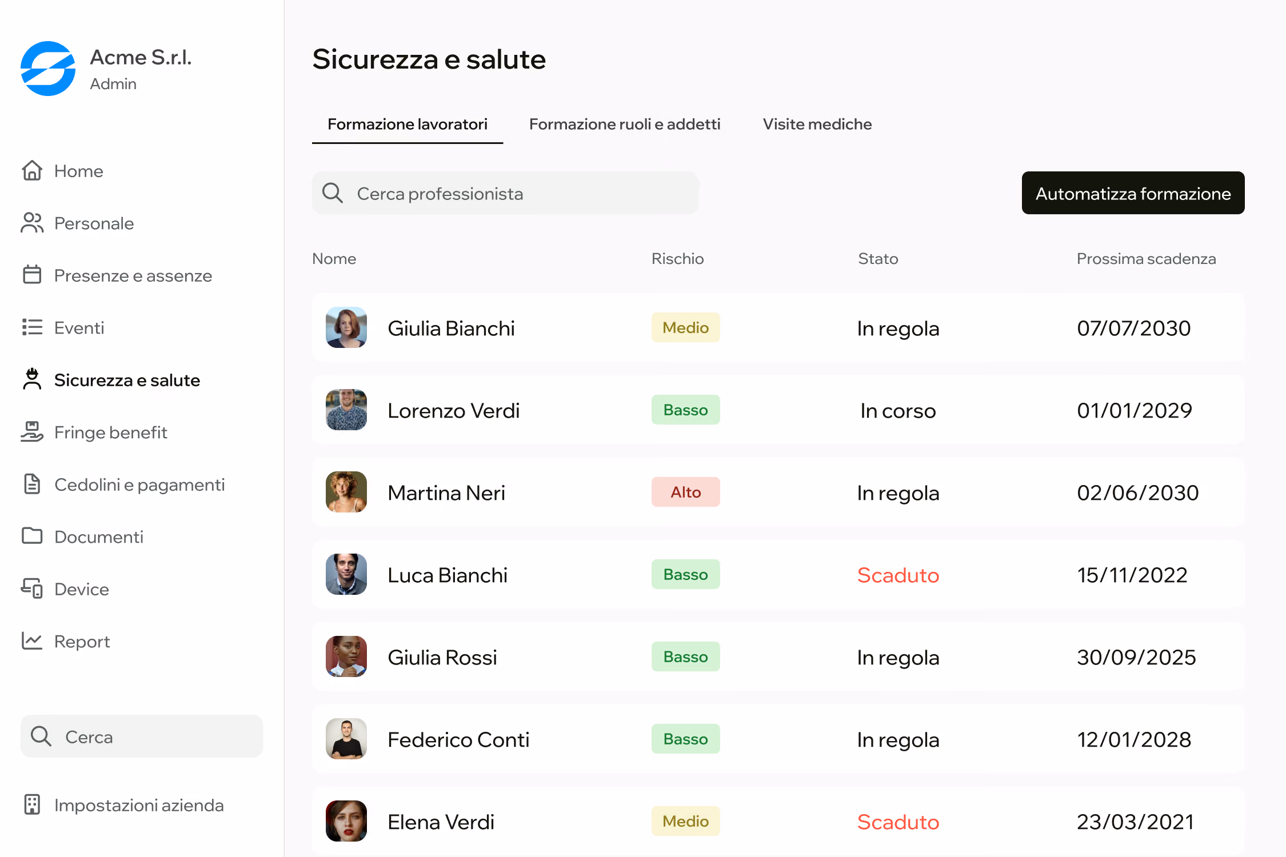Viewport: 1286px width, 857px height.
Task: Select the Presenze e assenze calendar icon
Action: click(32, 275)
